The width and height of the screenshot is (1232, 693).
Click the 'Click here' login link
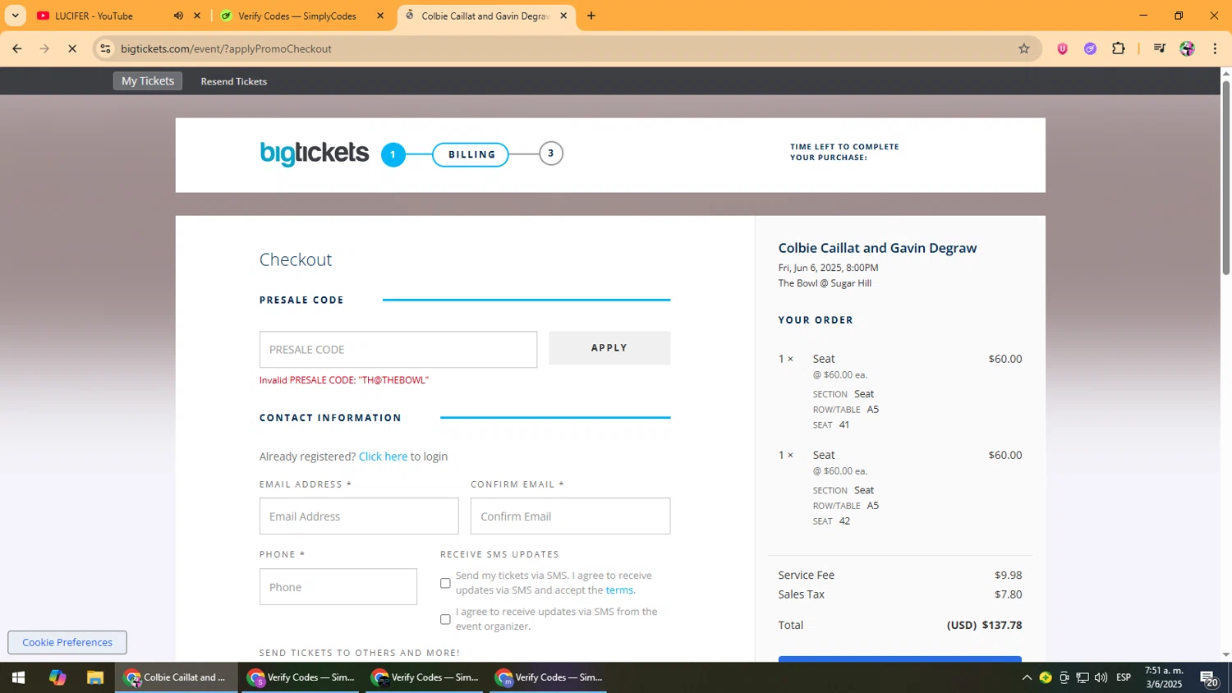click(x=383, y=457)
